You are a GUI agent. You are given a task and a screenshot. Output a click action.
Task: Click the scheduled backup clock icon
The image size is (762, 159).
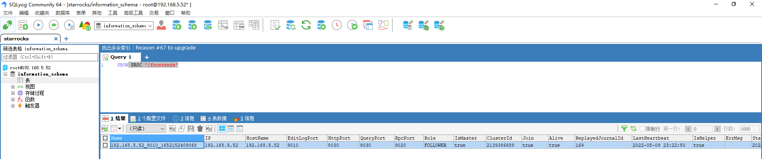pyautogui.click(x=337, y=25)
